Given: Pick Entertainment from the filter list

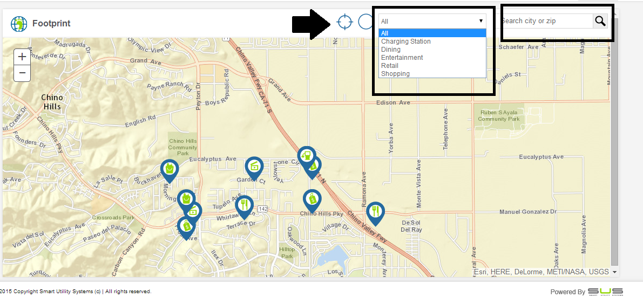Looking at the screenshot, I should tap(402, 58).
